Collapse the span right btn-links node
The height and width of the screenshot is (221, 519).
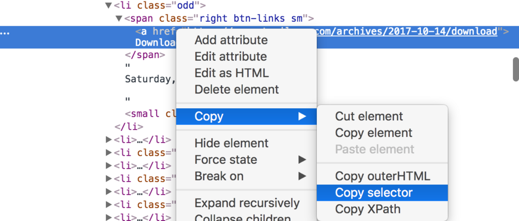pos(119,18)
